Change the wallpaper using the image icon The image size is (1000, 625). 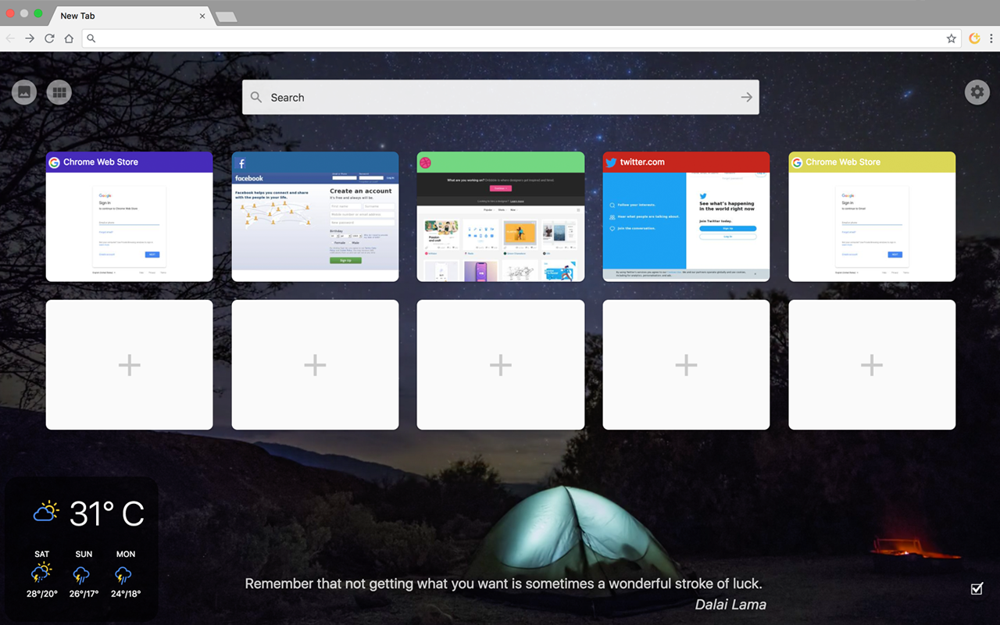tap(23, 91)
